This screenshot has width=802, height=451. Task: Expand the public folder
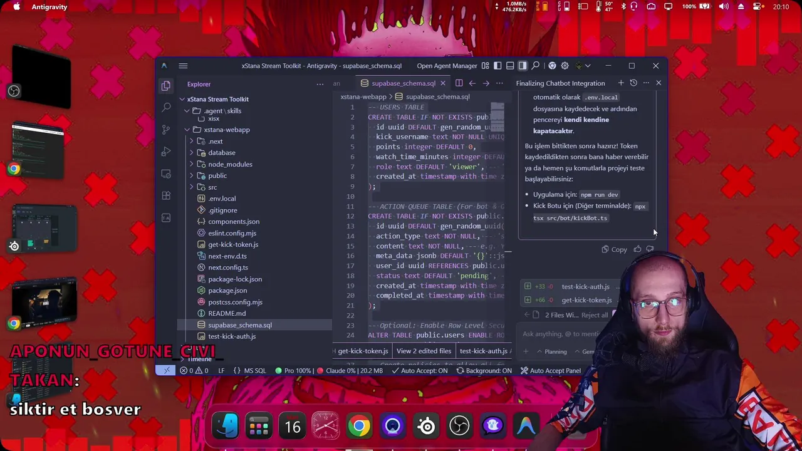(192, 175)
